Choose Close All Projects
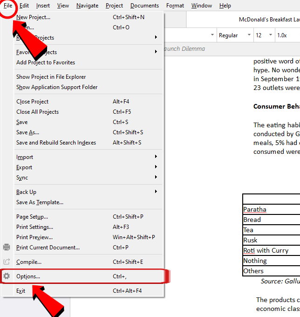The height and width of the screenshot is (317, 300). click(89, 112)
